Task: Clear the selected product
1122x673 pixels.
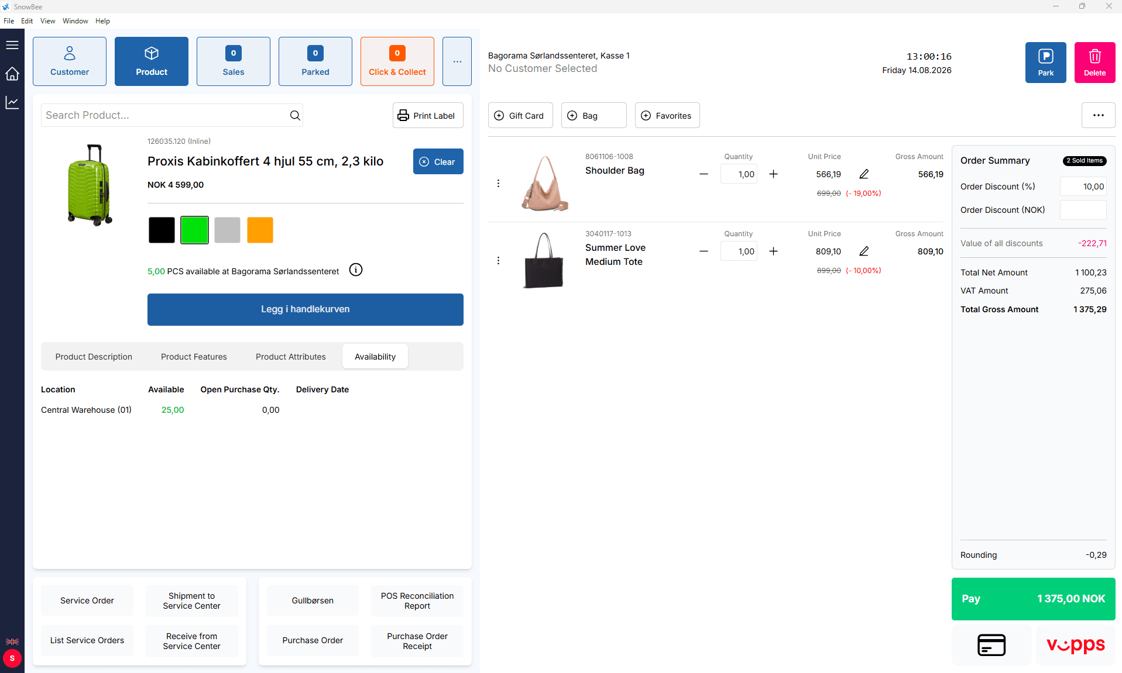Action: 438,161
